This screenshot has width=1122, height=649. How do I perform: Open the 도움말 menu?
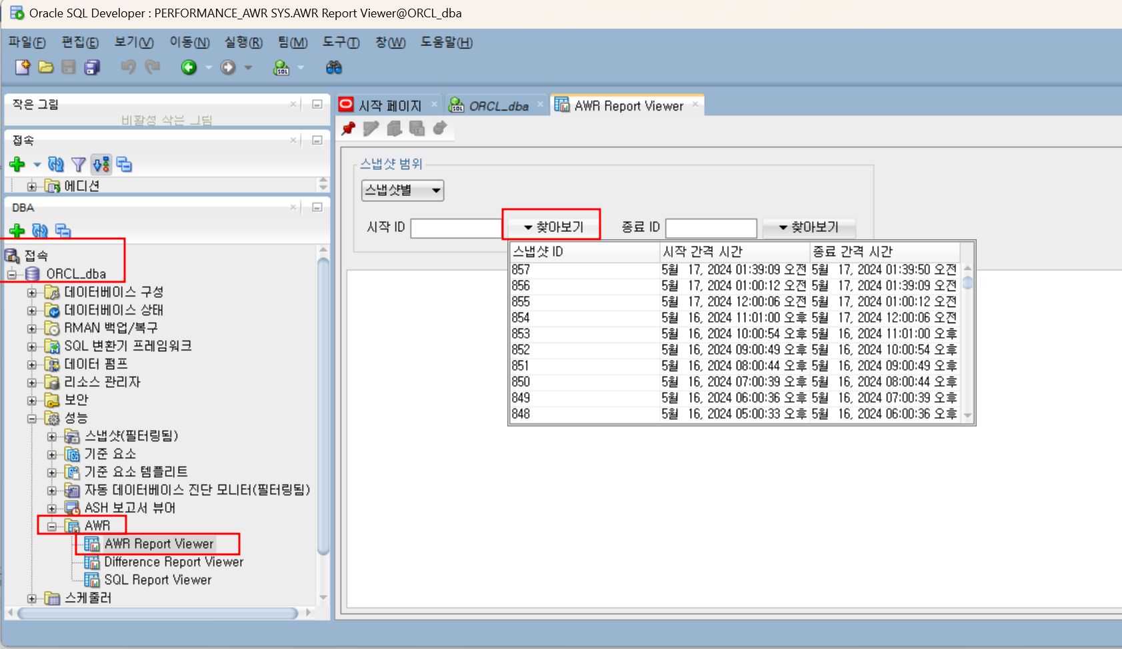pyautogui.click(x=446, y=42)
